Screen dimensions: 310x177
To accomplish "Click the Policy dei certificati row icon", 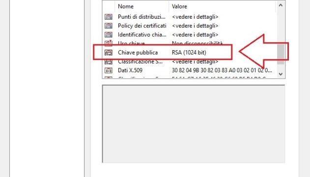I will [x=109, y=26].
